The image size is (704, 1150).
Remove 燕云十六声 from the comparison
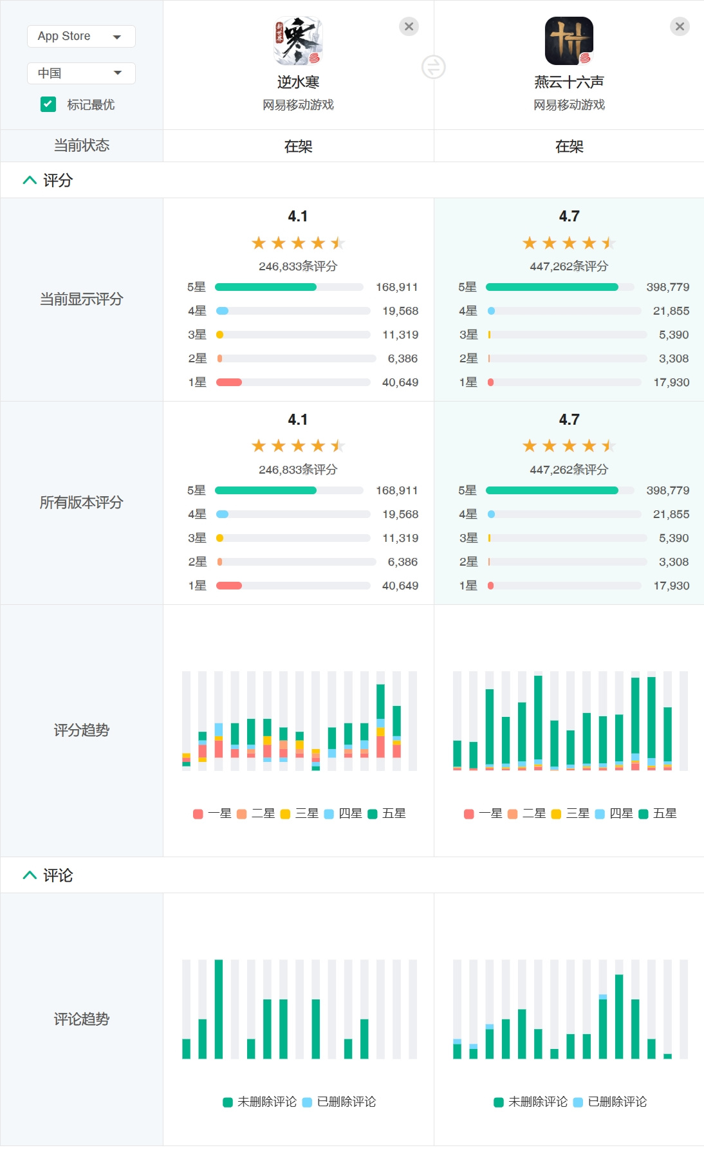click(680, 26)
